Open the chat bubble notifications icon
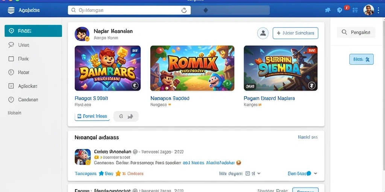The width and height of the screenshot is (385, 192). click(x=340, y=10)
